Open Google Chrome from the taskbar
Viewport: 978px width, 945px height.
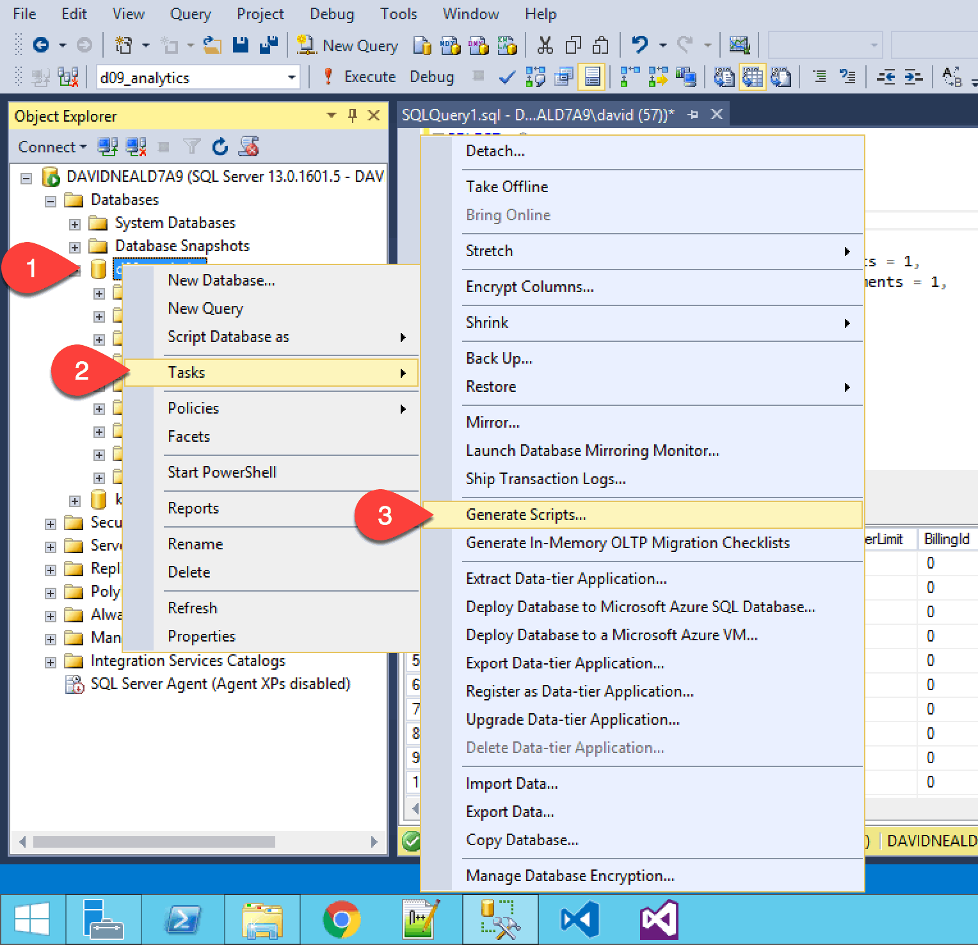(x=341, y=919)
